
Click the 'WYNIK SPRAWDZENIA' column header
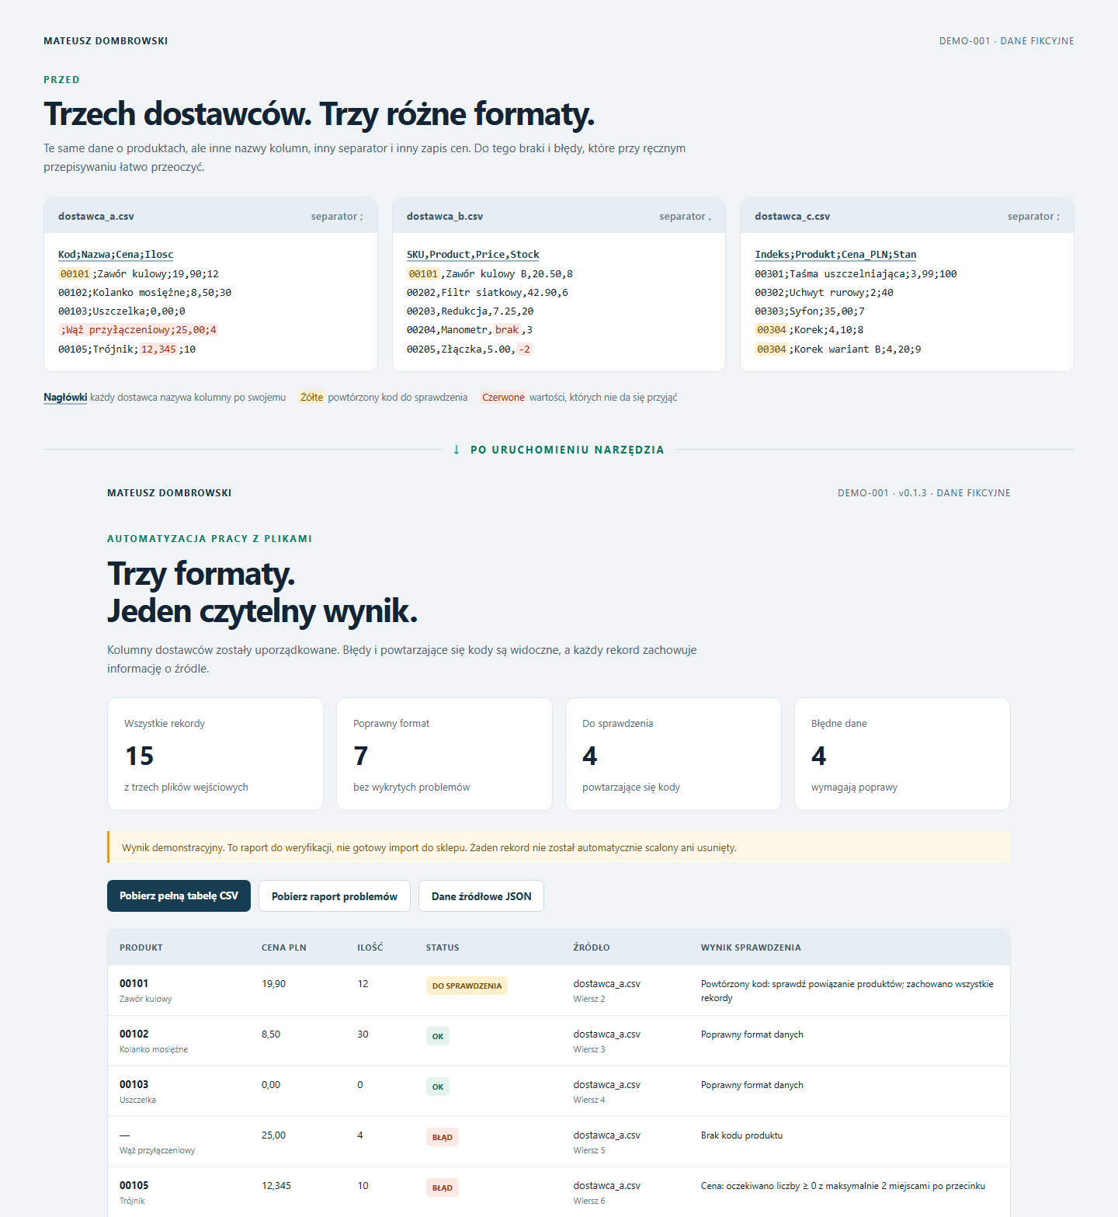[x=751, y=948]
